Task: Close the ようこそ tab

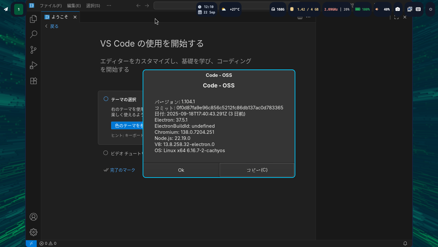Action: click(x=75, y=17)
